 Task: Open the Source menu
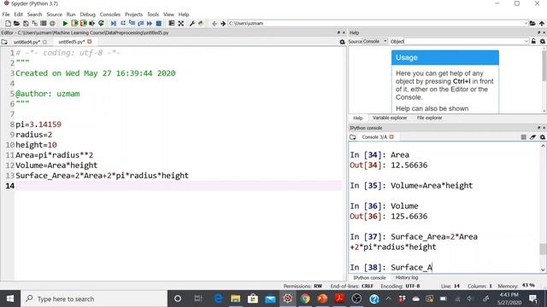click(x=55, y=14)
